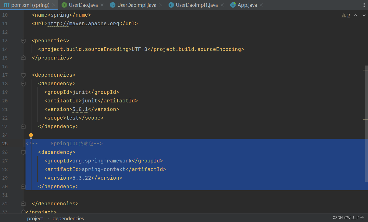Image resolution: width=368 pixels, height=222 pixels.
Task: Click the Maven icon on pom.xml tab
Action: [7, 5]
